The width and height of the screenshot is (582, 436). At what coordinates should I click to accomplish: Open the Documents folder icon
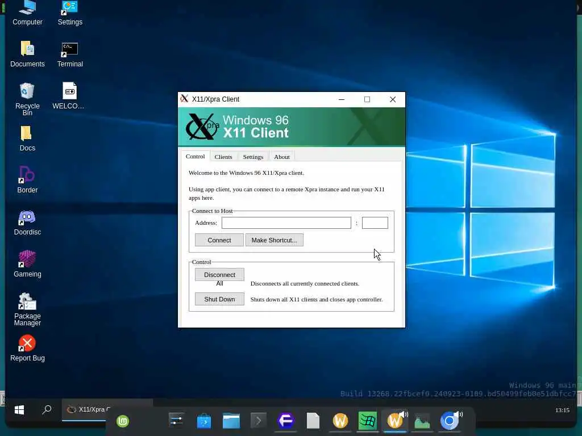(27, 54)
